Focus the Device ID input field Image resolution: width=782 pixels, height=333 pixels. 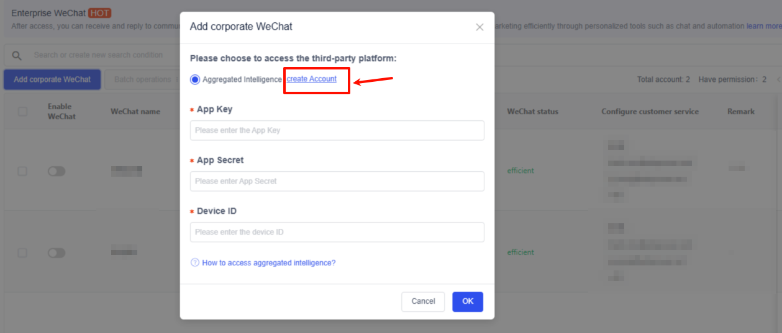[337, 233]
